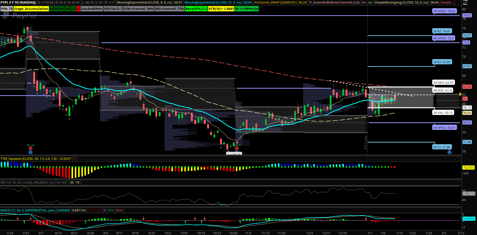Click the red earnings phone icon near 10/30

click(x=237, y=148)
